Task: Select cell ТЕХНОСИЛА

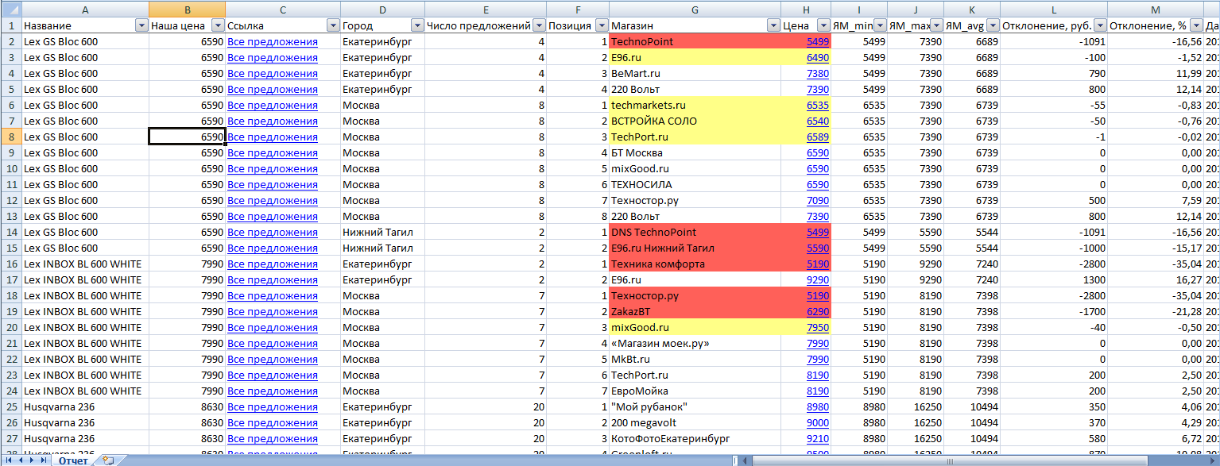Action: [x=695, y=184]
